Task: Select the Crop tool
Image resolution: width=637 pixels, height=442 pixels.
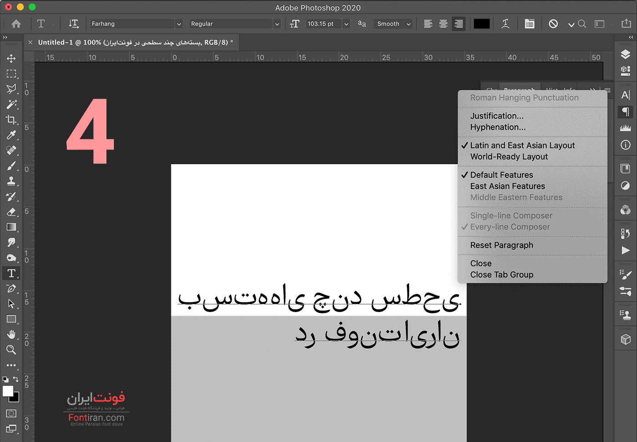Action: point(11,120)
